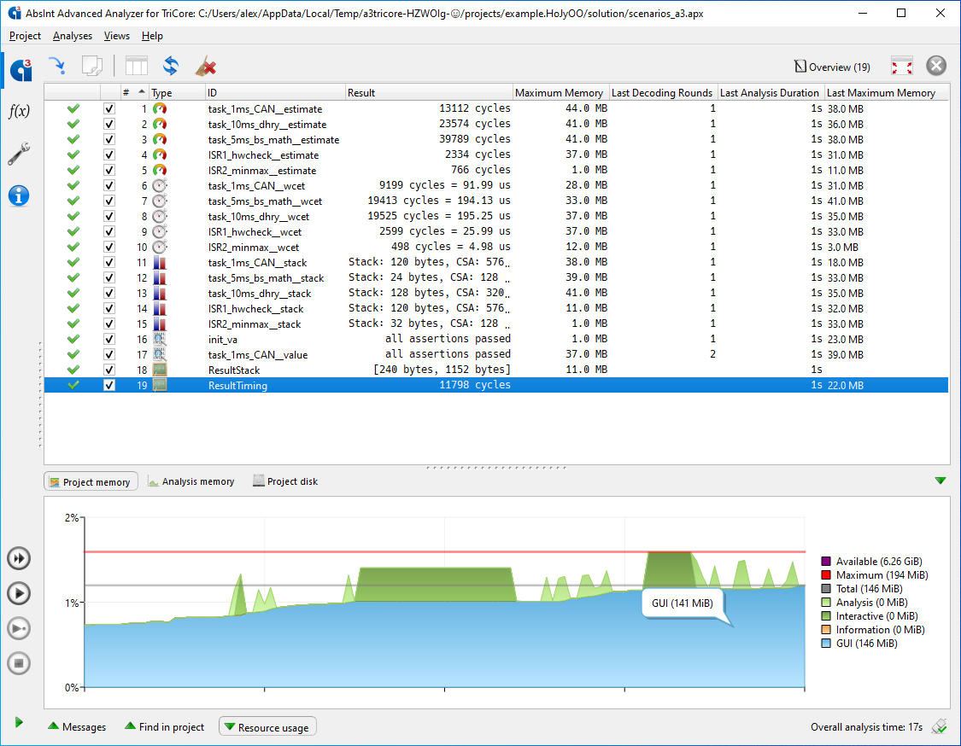
Task: Sort by the Last Decoding Rounds column header
Action: [x=662, y=92]
